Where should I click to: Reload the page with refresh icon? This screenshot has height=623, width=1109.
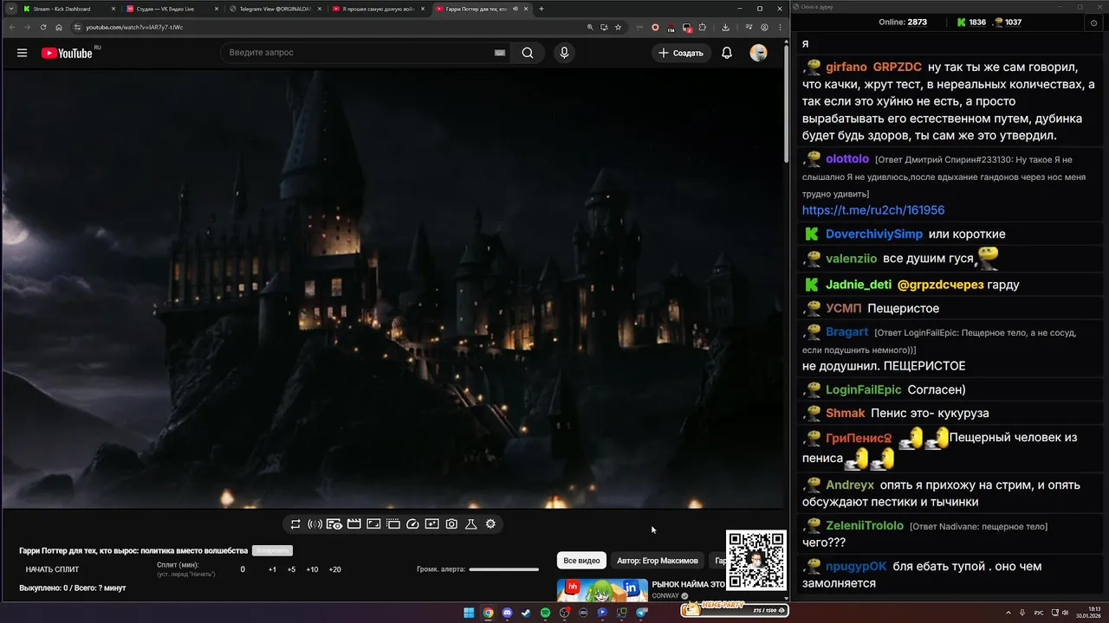coord(43,27)
